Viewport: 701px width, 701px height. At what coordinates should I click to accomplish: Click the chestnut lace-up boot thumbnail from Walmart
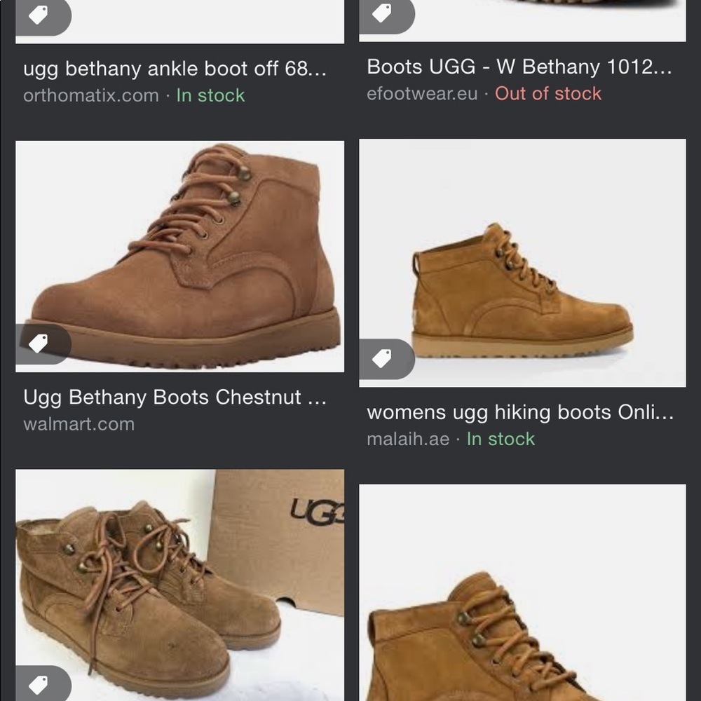click(x=181, y=254)
